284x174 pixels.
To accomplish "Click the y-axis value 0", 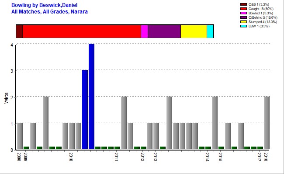I will click(x=12, y=150).
